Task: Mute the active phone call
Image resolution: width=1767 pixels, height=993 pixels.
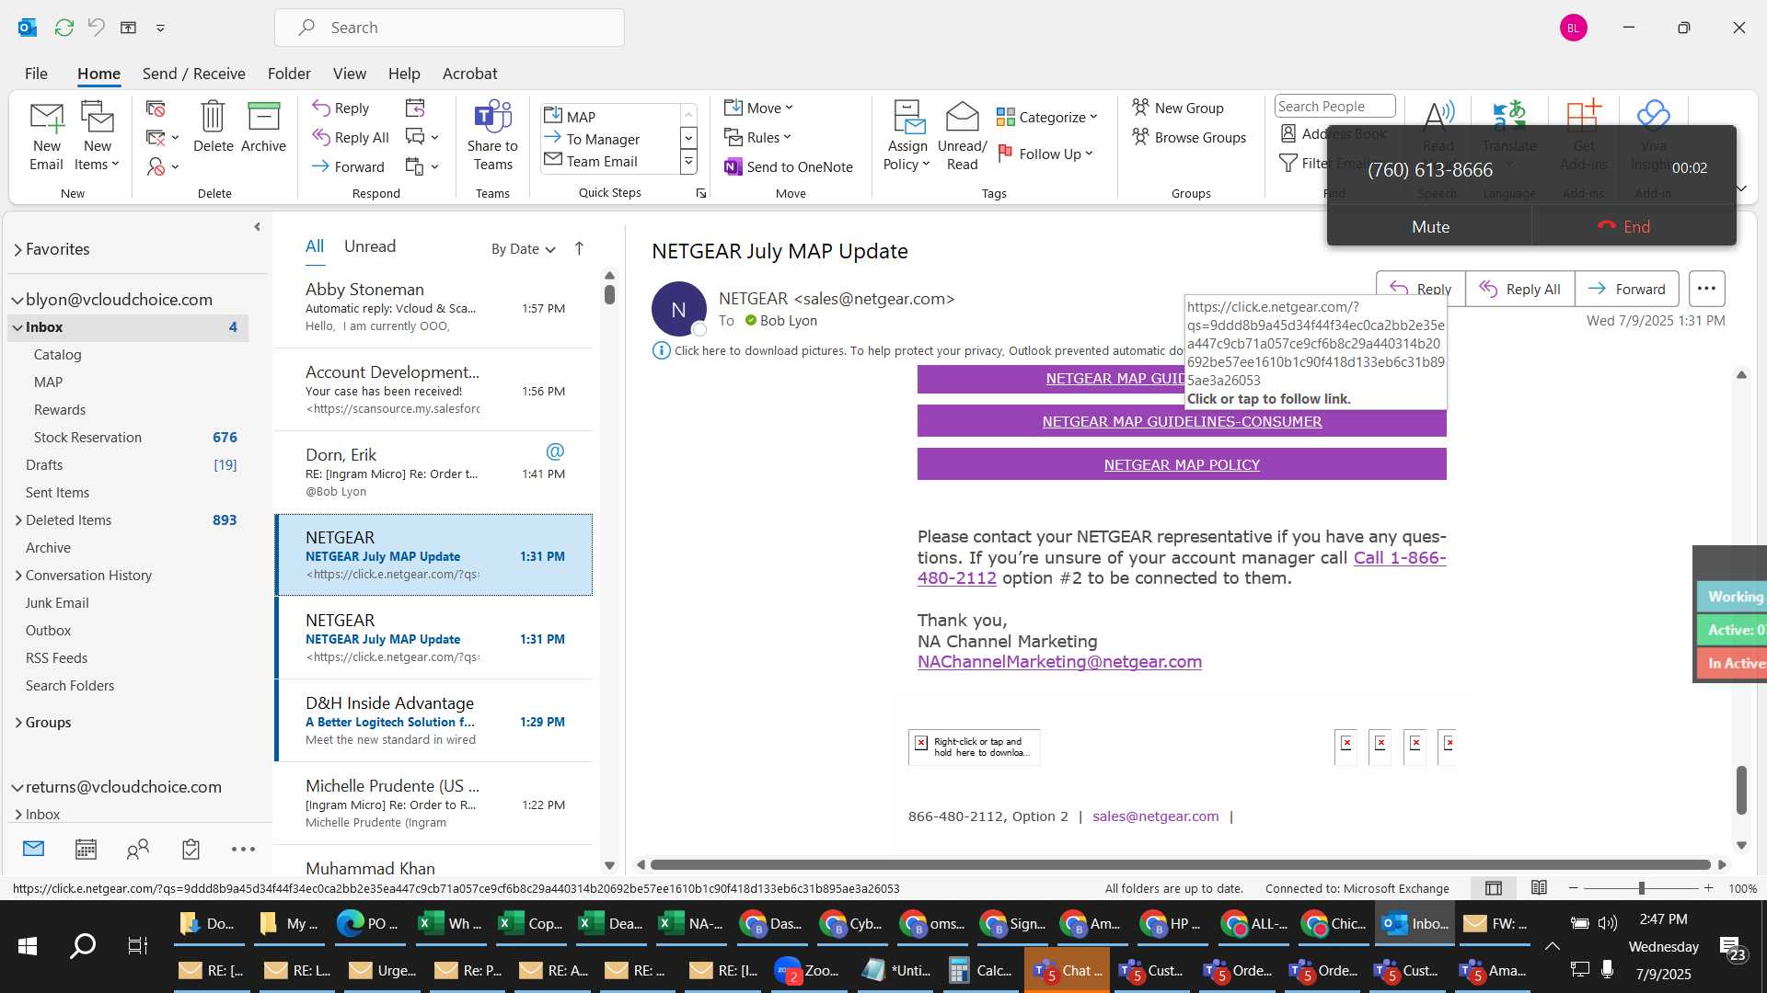Action: [x=1429, y=227]
